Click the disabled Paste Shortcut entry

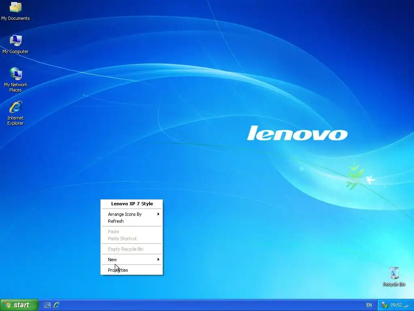coord(132,239)
